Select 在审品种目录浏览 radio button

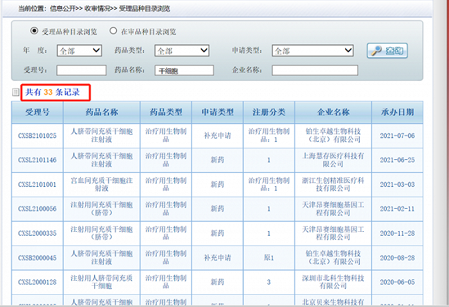(x=113, y=31)
